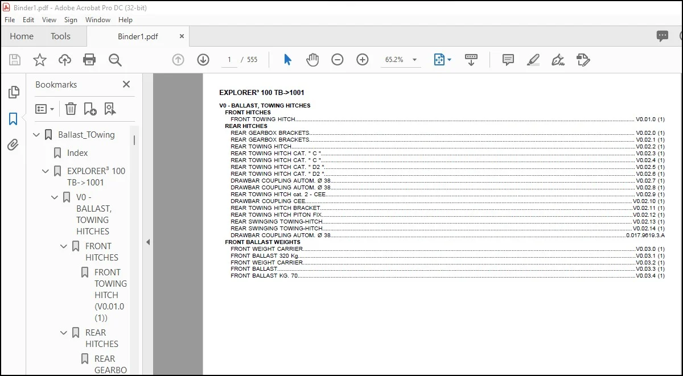683x376 pixels.
Task: Click the EXPLORER³ 100 TB->1001 page heading
Action: click(261, 93)
